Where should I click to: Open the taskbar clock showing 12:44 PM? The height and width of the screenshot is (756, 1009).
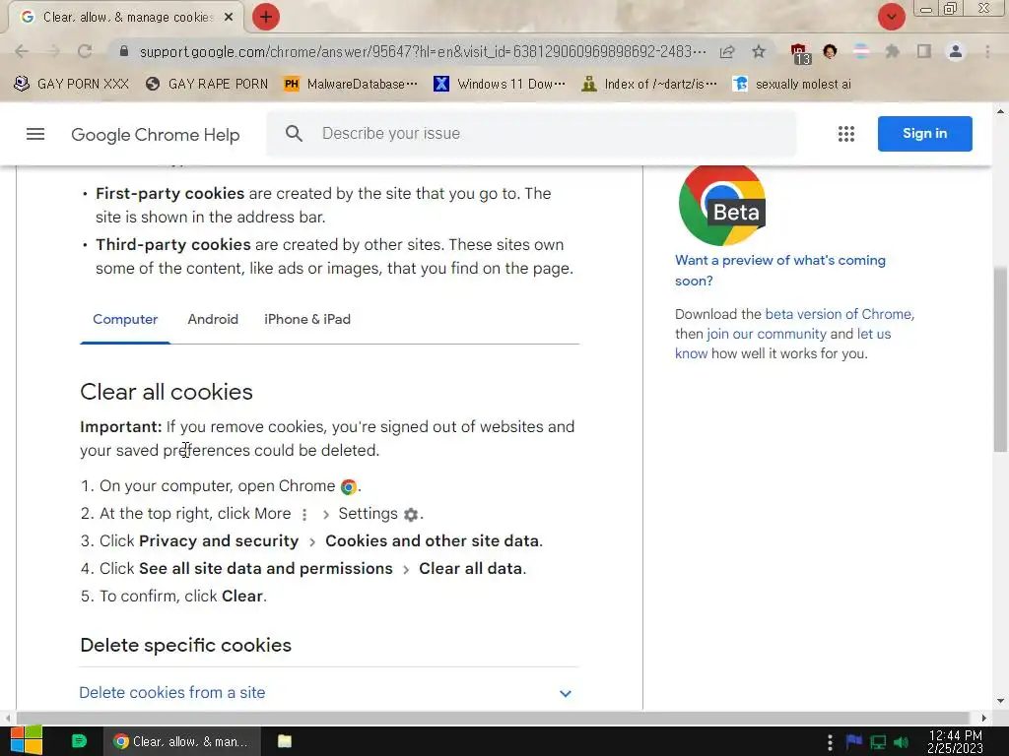click(x=955, y=741)
